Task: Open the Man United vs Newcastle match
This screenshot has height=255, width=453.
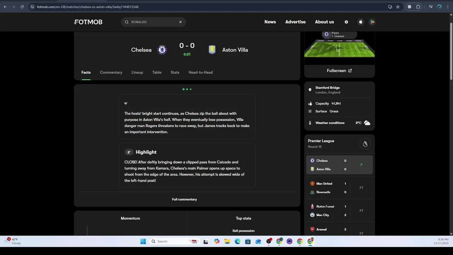Action: coord(339,188)
